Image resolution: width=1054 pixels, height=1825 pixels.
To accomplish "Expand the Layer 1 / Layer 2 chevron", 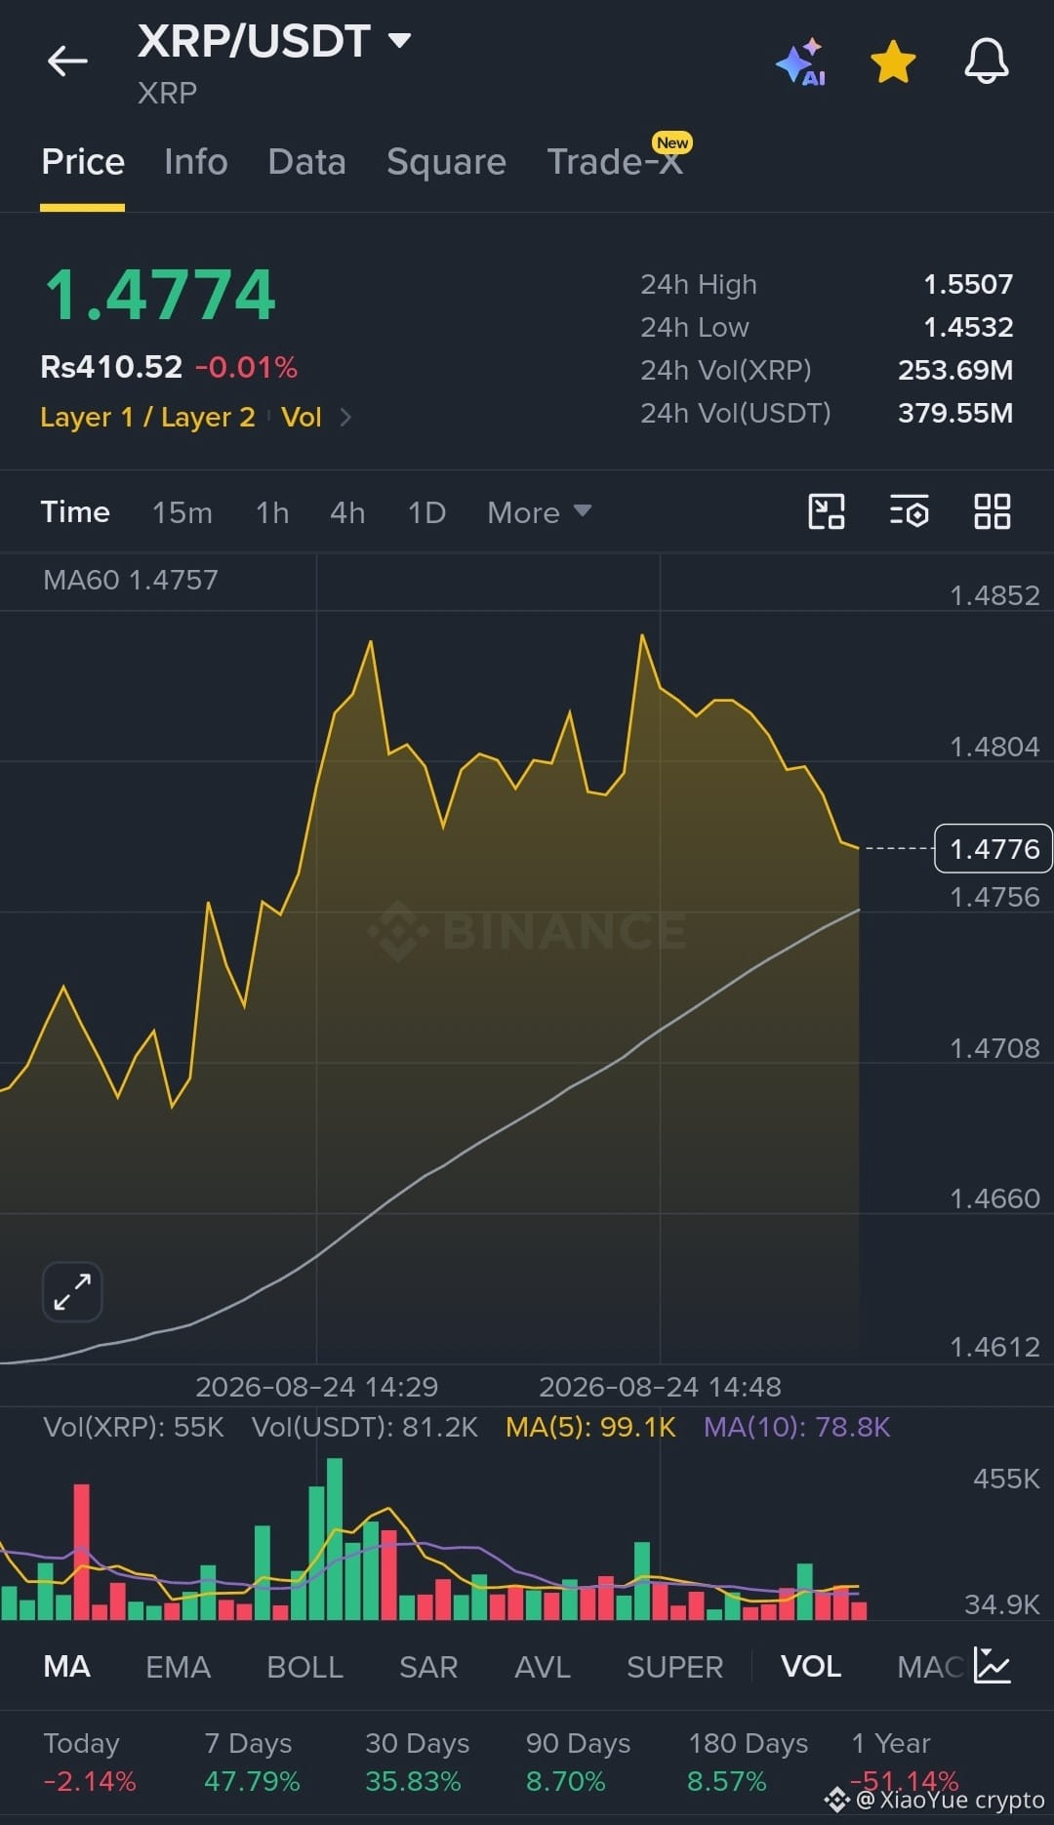I will click(x=345, y=418).
